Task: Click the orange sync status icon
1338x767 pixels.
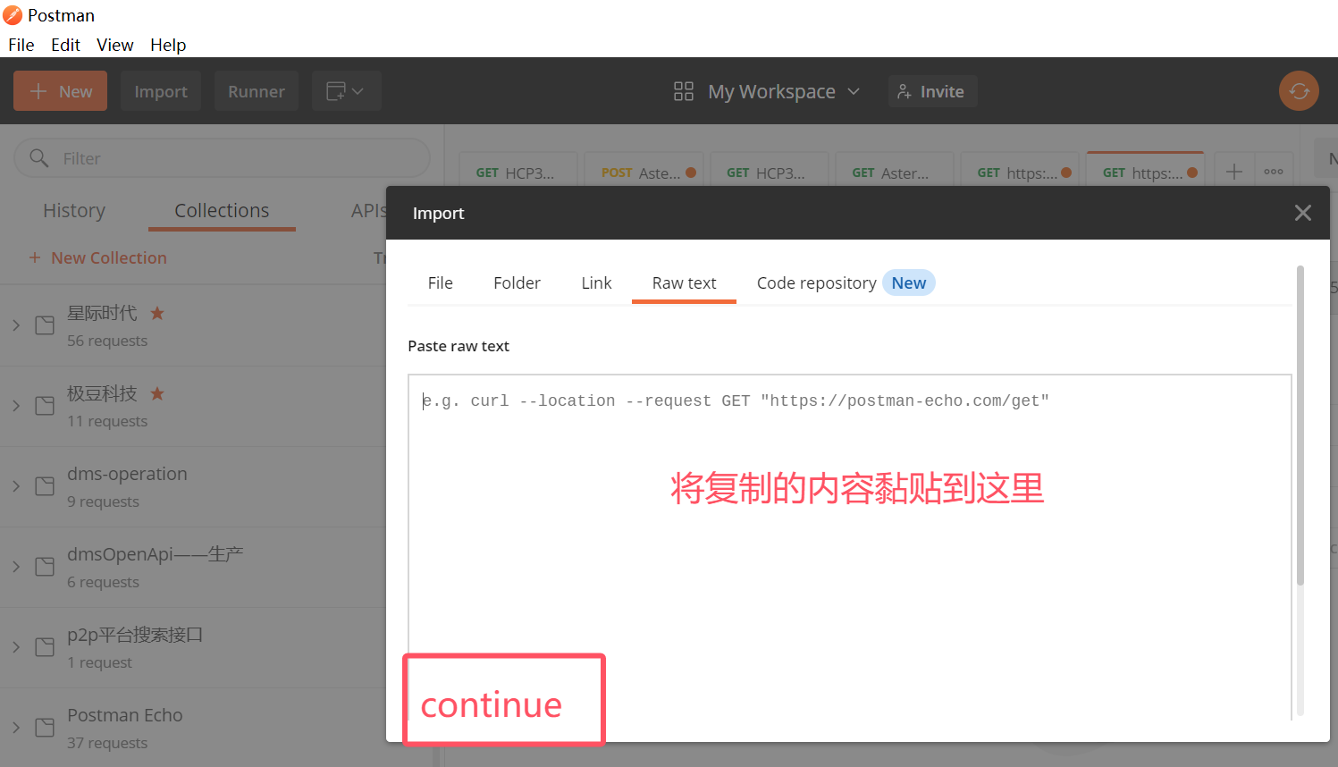Action: pos(1299,91)
